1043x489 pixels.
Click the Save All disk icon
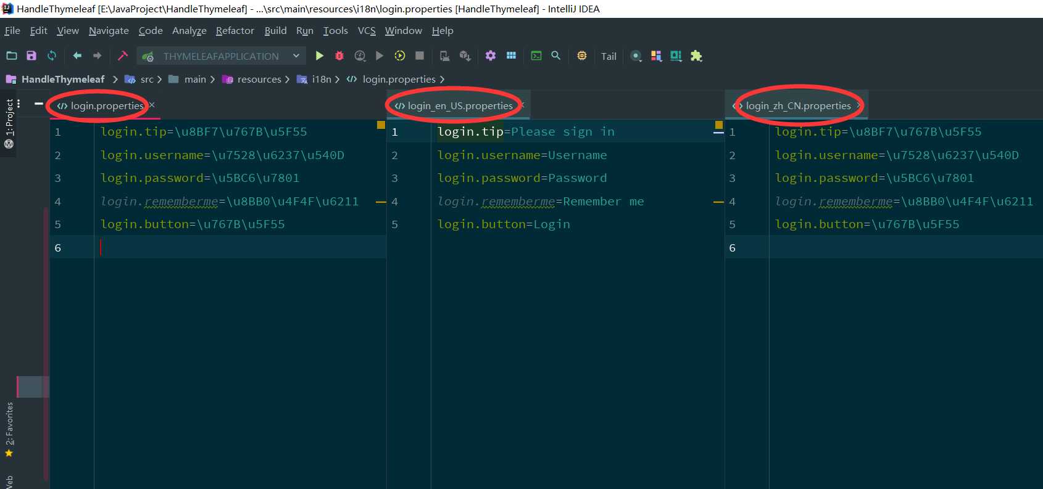31,55
